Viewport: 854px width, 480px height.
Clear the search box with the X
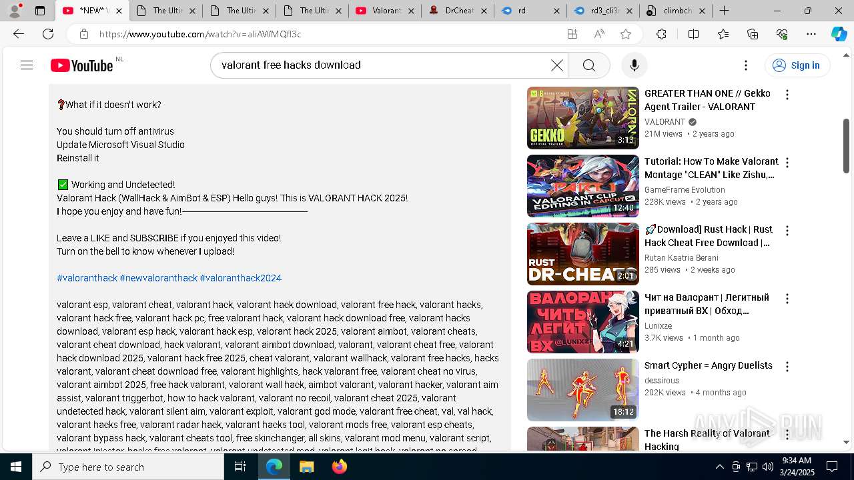pyautogui.click(x=556, y=65)
